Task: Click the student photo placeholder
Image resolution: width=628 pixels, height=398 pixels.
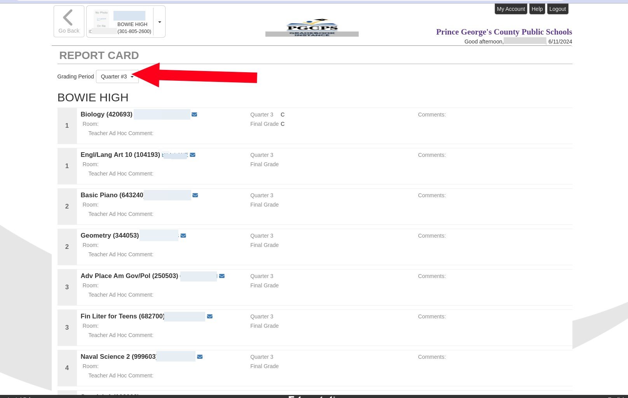Action: pyautogui.click(x=101, y=19)
